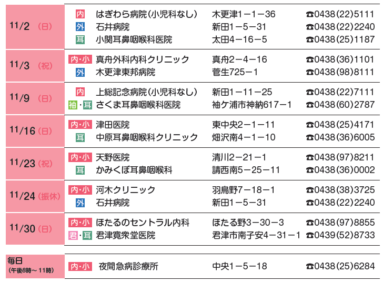The height and width of the screenshot is (282, 383).
Task: Click the 内・小 badge beside 天野医院
Action: (x=80, y=157)
